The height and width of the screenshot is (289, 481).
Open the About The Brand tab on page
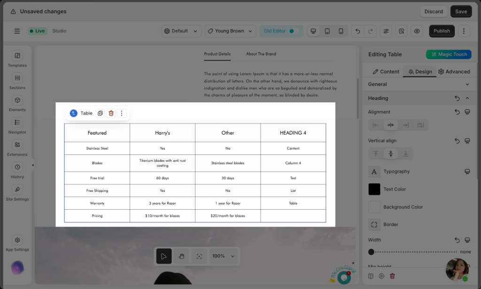(x=261, y=54)
